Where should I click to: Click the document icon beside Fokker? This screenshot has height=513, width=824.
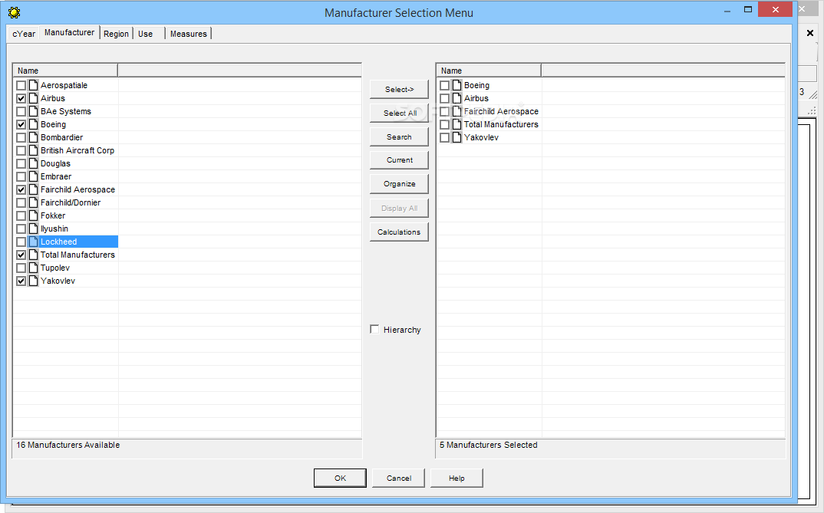click(34, 215)
